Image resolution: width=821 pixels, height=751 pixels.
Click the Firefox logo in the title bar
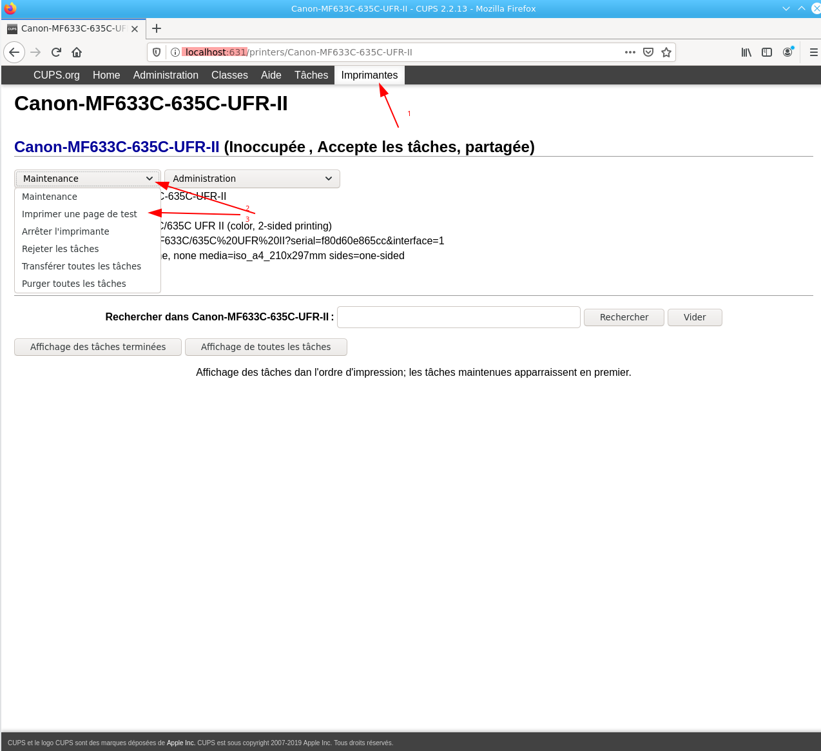click(x=10, y=8)
